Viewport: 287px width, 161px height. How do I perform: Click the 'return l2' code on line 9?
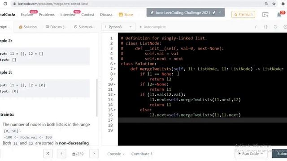click(x=160, y=79)
